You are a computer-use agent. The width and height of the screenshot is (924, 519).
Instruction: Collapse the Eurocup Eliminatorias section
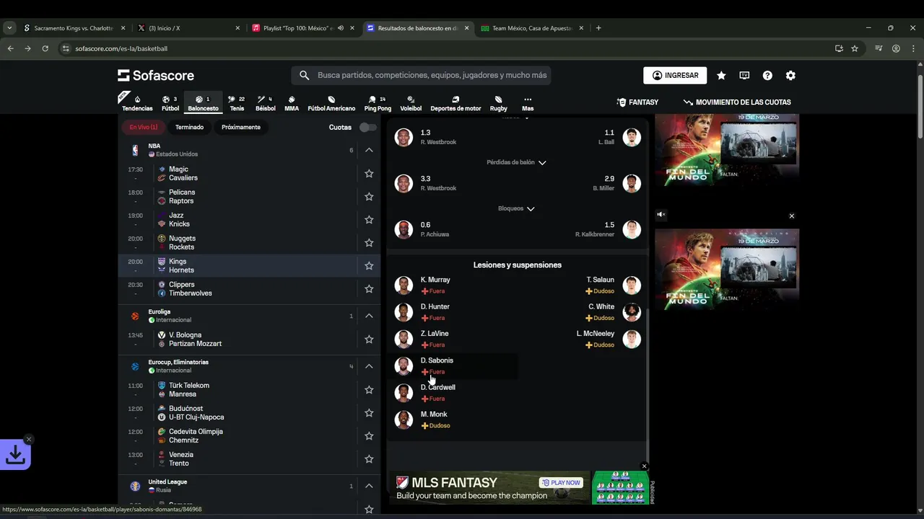tap(369, 366)
